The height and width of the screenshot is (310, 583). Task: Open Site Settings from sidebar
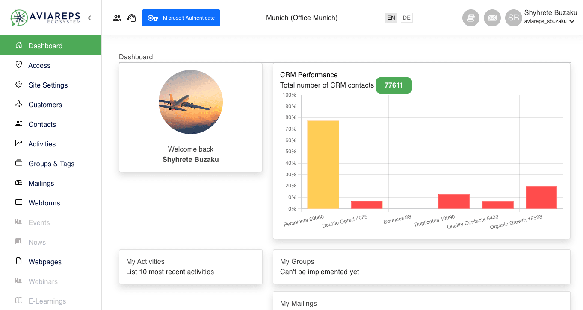click(48, 85)
